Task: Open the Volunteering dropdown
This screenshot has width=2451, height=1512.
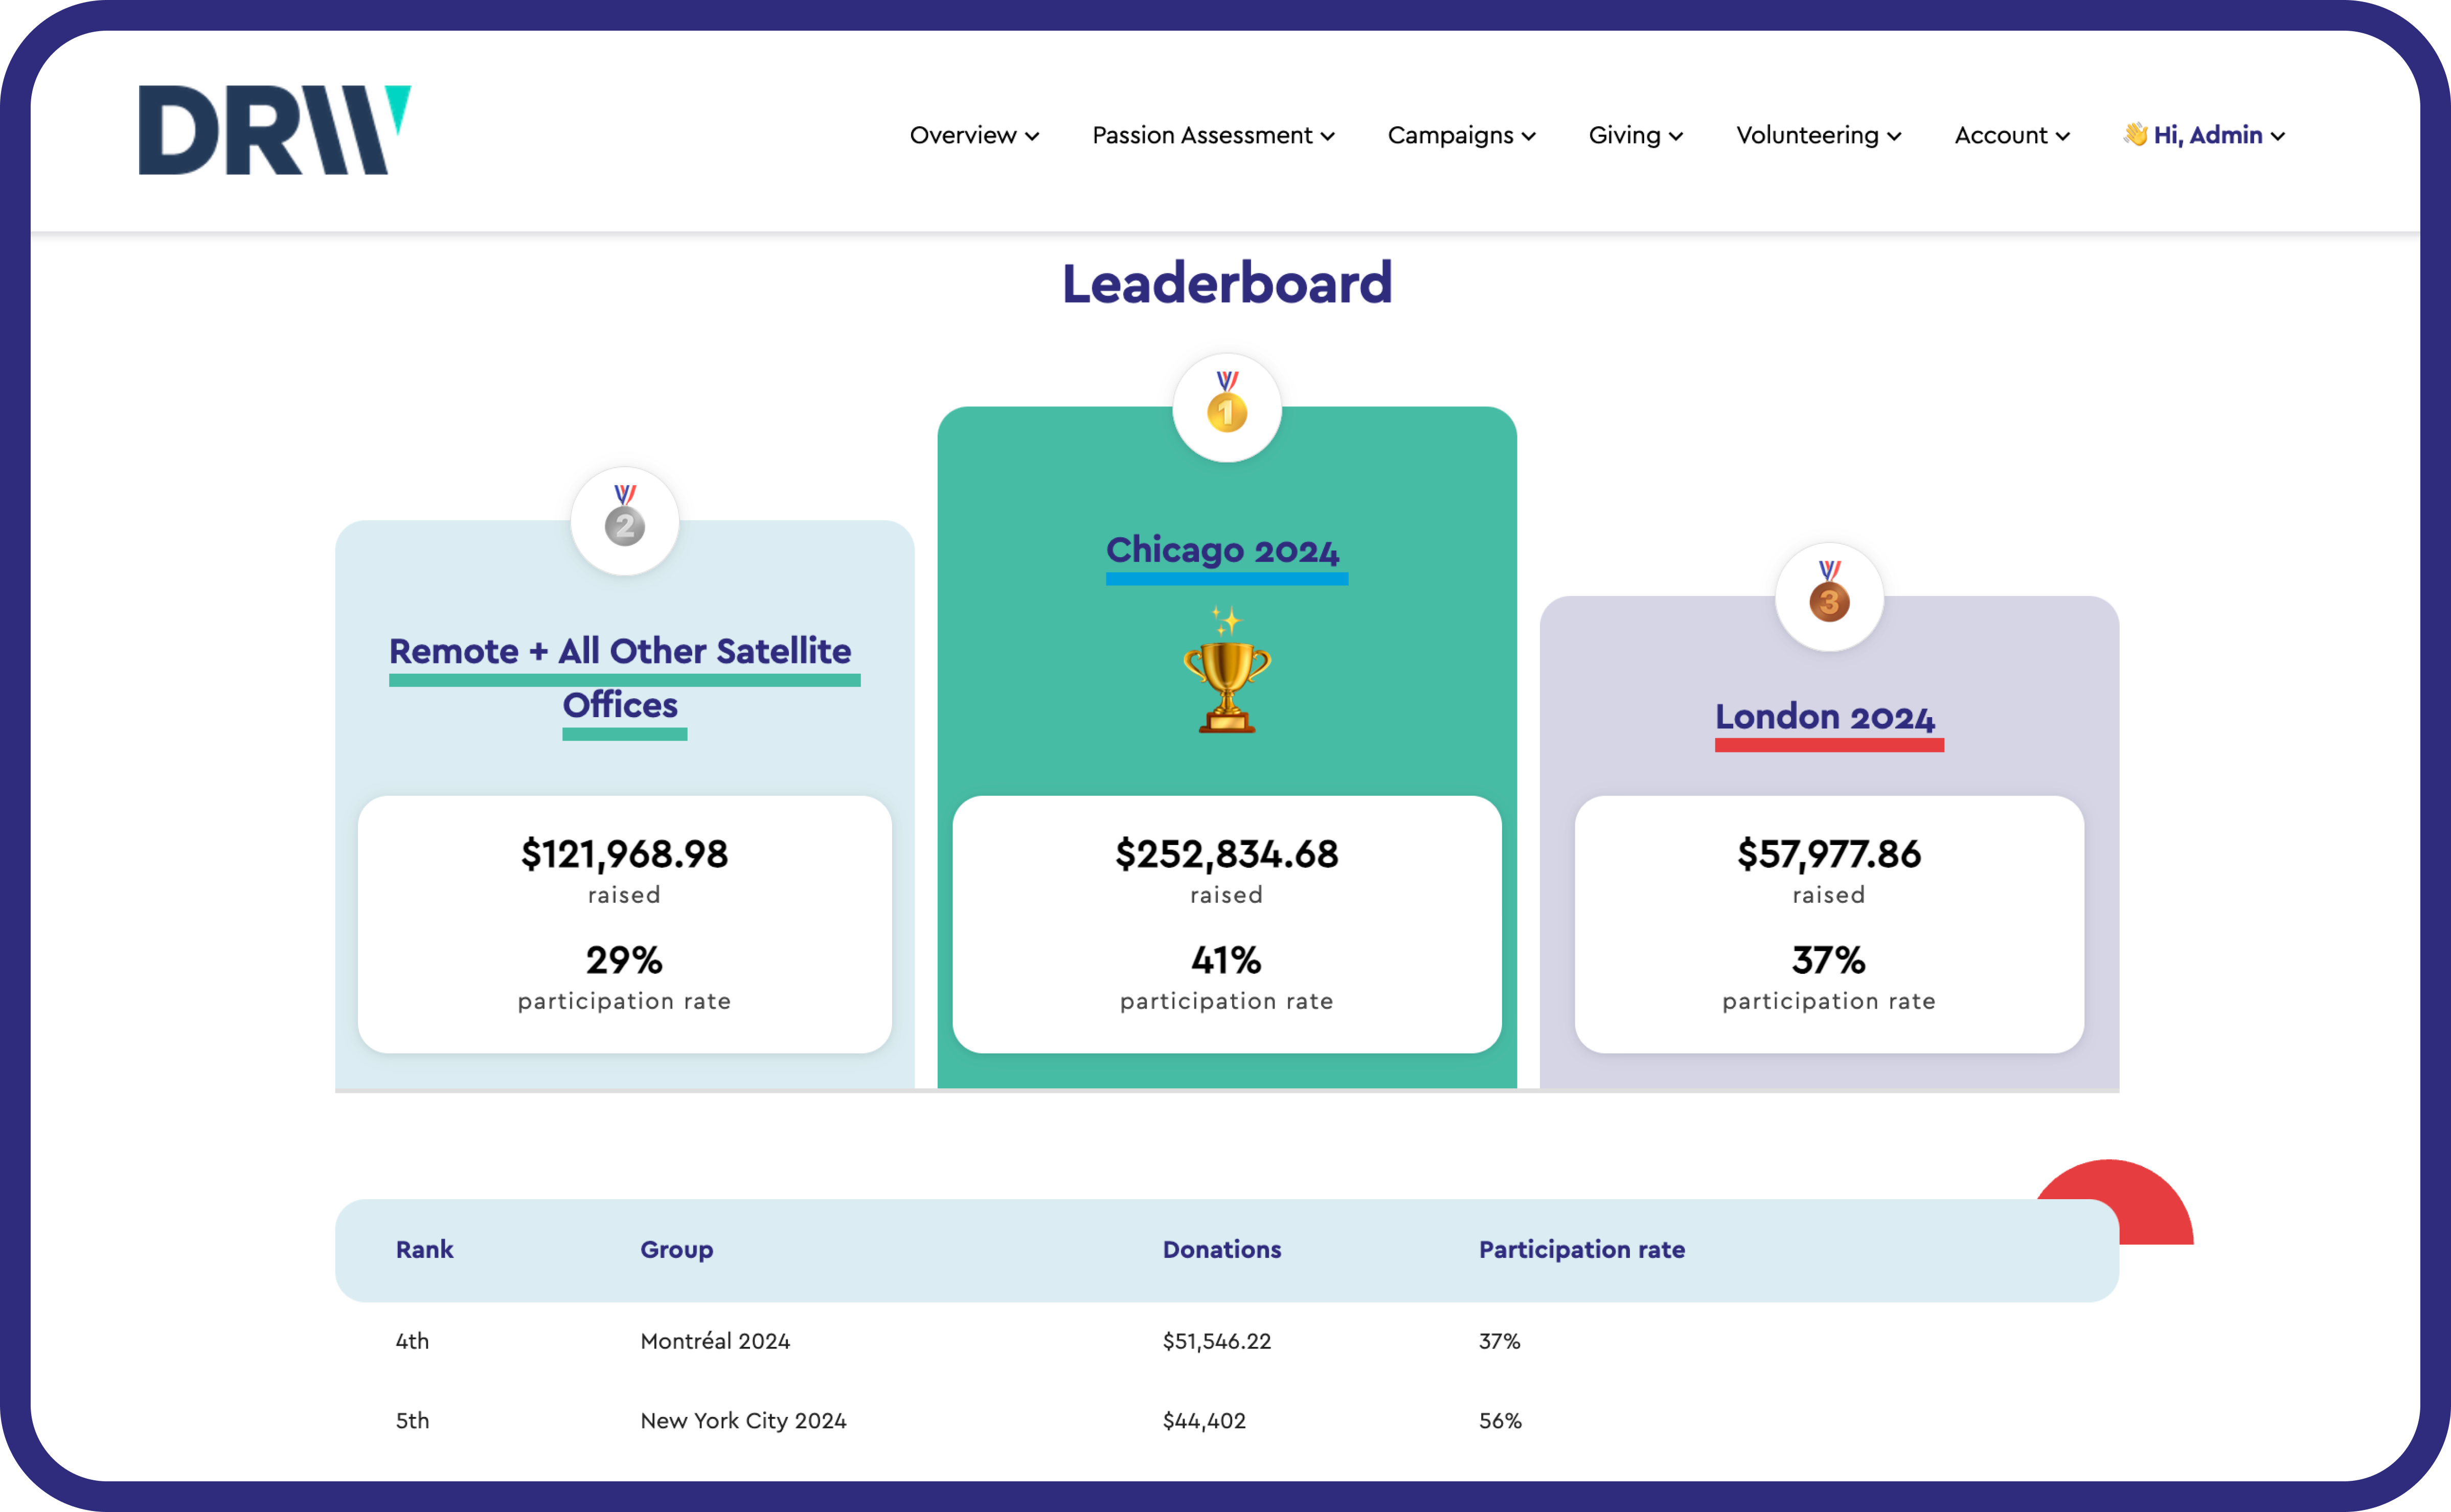Action: point(1817,135)
